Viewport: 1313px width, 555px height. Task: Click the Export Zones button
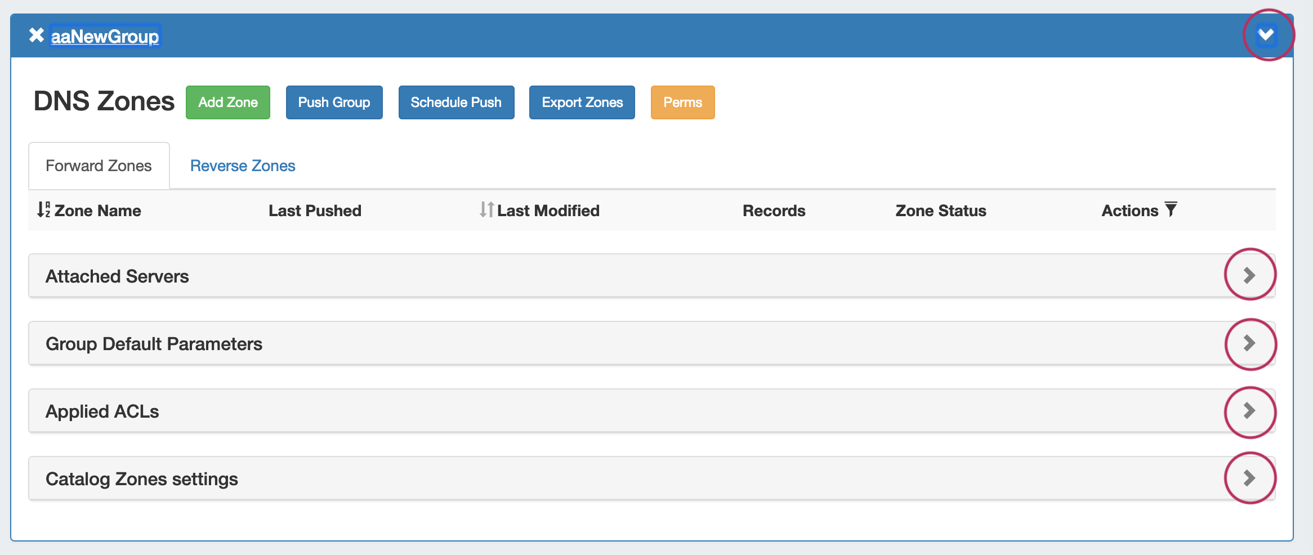pyautogui.click(x=582, y=102)
